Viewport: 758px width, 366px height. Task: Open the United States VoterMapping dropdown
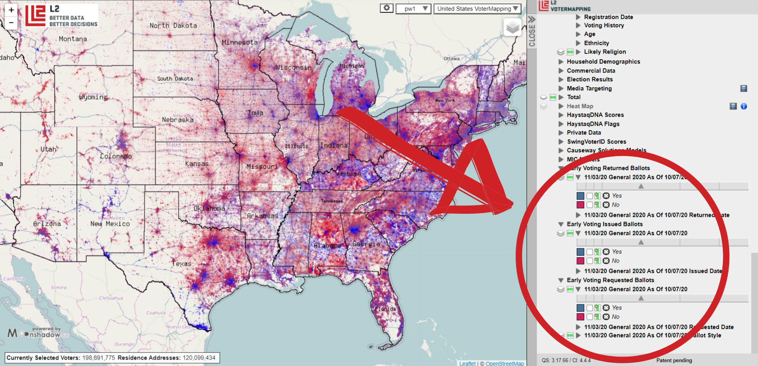tap(477, 9)
